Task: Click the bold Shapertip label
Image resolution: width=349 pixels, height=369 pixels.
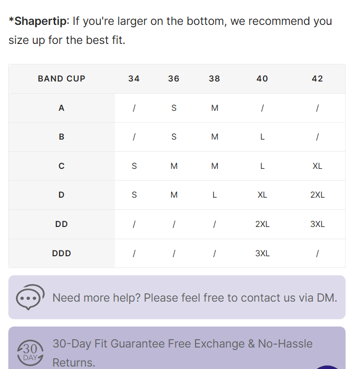Action: [39, 21]
